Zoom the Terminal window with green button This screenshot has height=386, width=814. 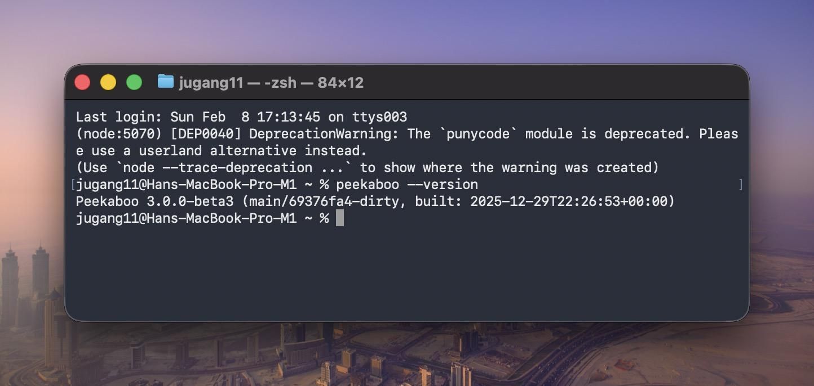(x=134, y=82)
